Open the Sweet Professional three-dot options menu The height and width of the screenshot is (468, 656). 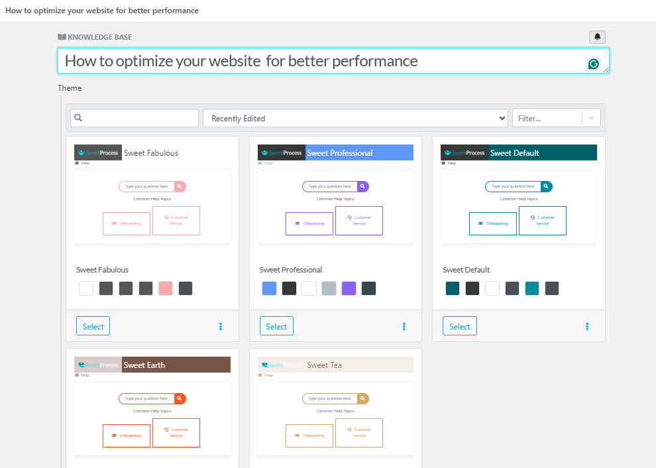[404, 327]
